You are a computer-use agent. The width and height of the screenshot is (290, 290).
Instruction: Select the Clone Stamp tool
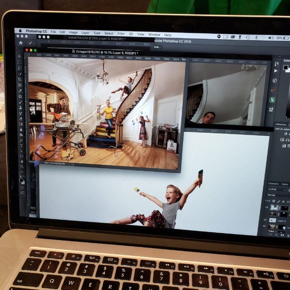pyautogui.click(x=20, y=108)
